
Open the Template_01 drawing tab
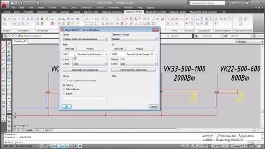(x=20, y=41)
